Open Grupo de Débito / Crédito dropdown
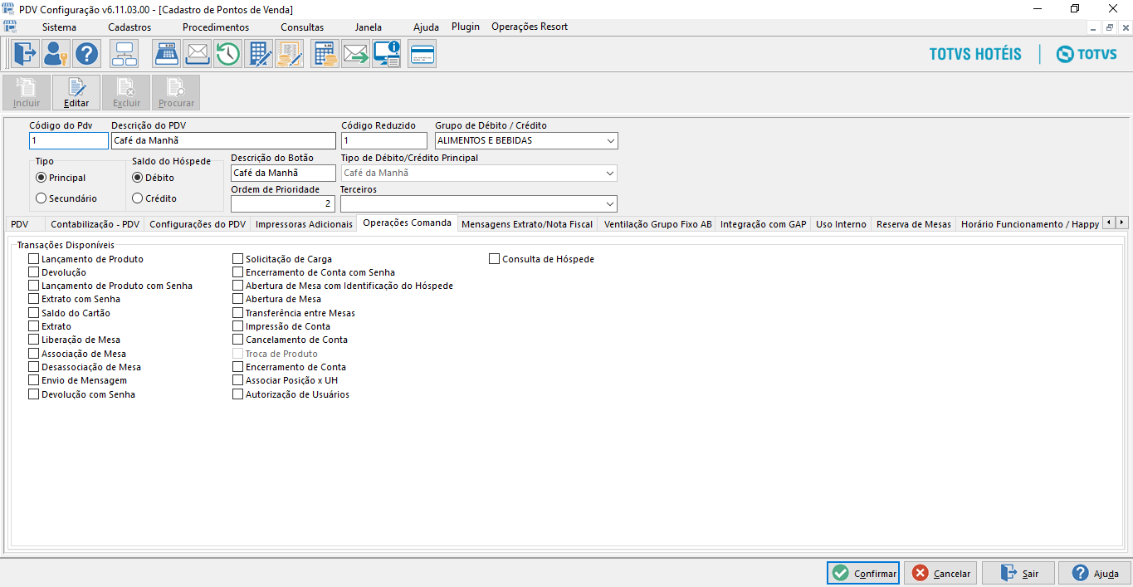Screen dimensions: 1133x587 coord(610,141)
